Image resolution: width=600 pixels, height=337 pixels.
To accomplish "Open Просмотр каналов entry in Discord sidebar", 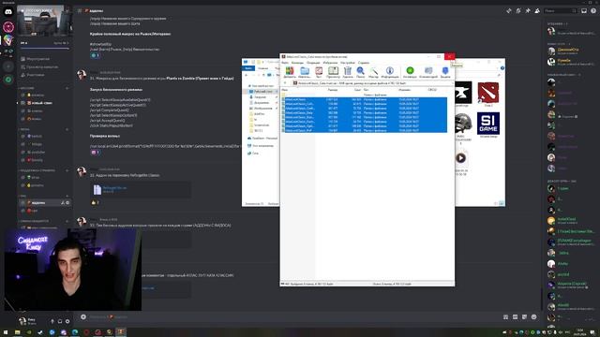I will [x=44, y=66].
